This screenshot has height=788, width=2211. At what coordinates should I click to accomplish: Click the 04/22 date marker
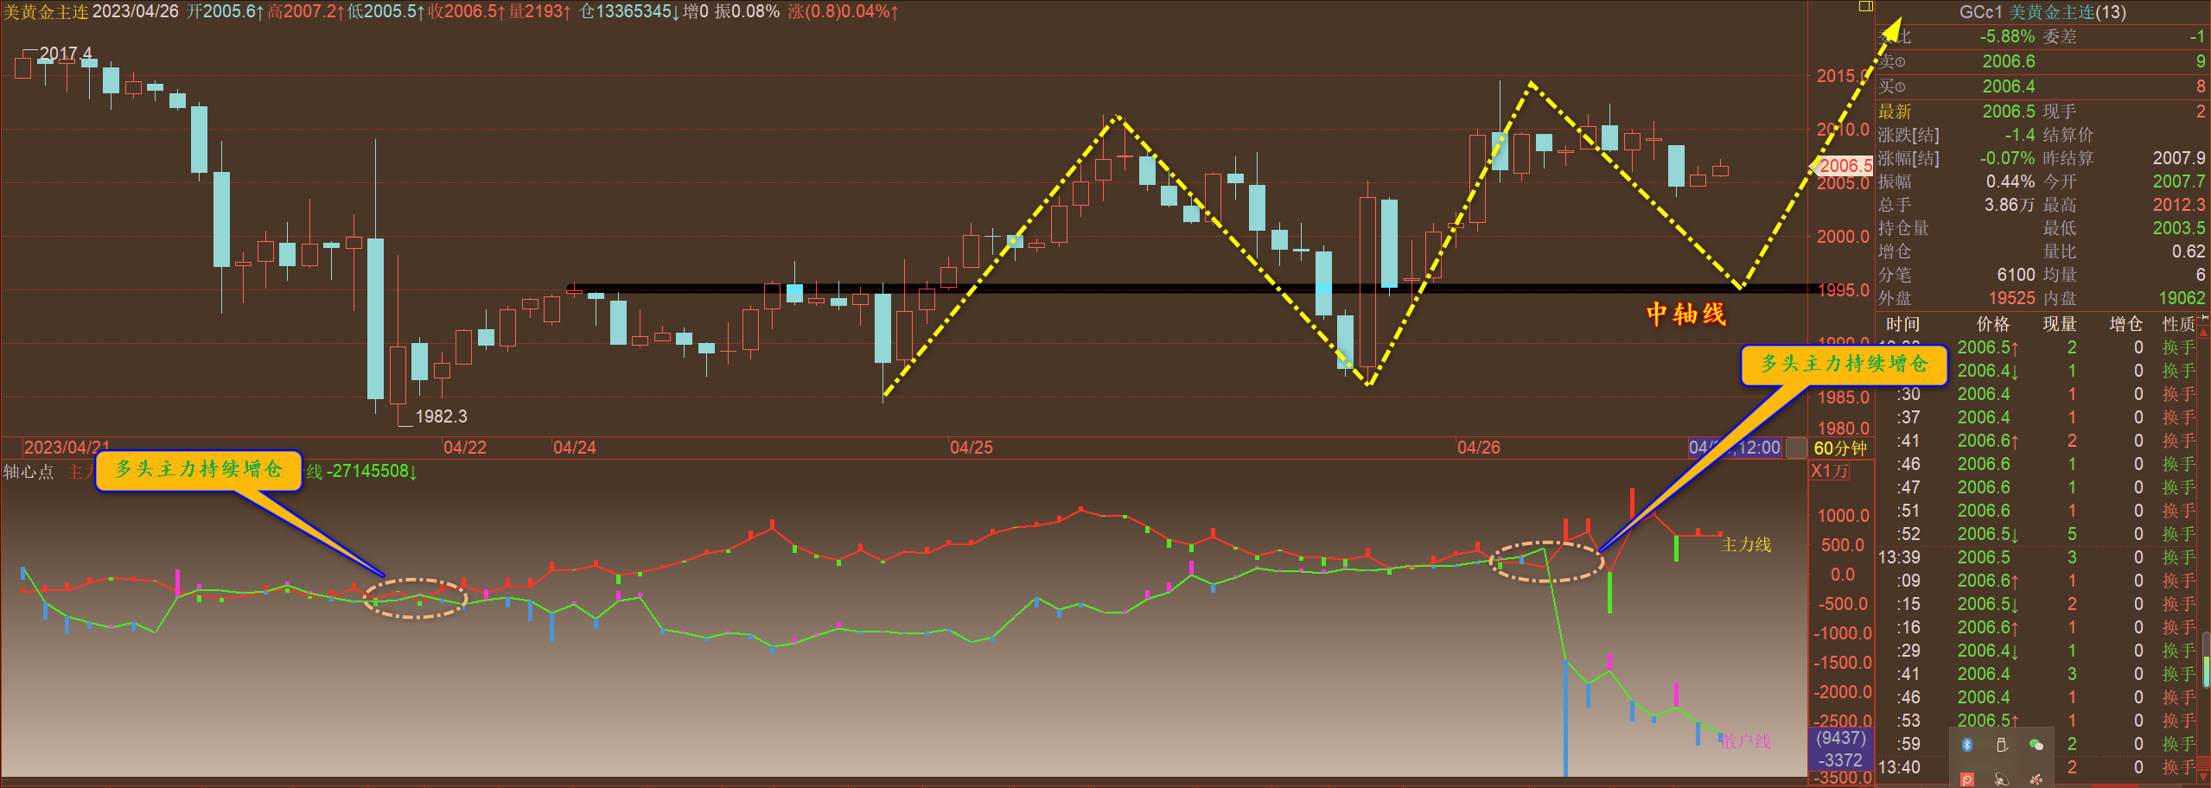point(465,448)
